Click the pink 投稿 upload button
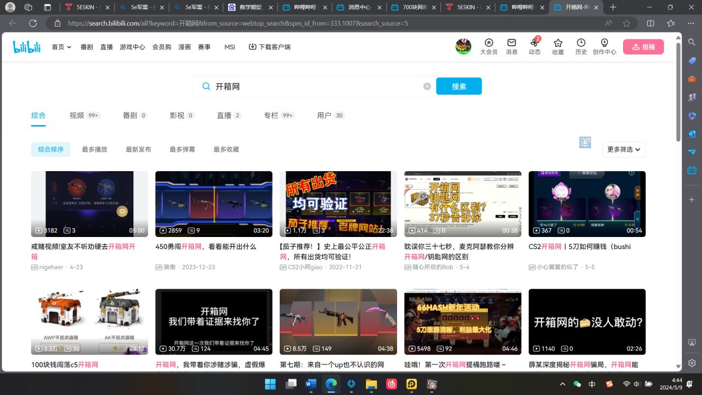 pos(643,47)
